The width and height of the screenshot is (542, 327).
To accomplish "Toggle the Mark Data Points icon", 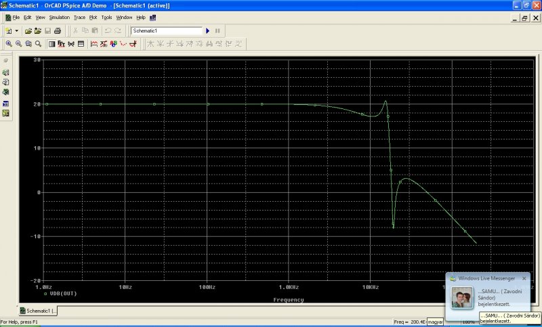I will (123, 44).
